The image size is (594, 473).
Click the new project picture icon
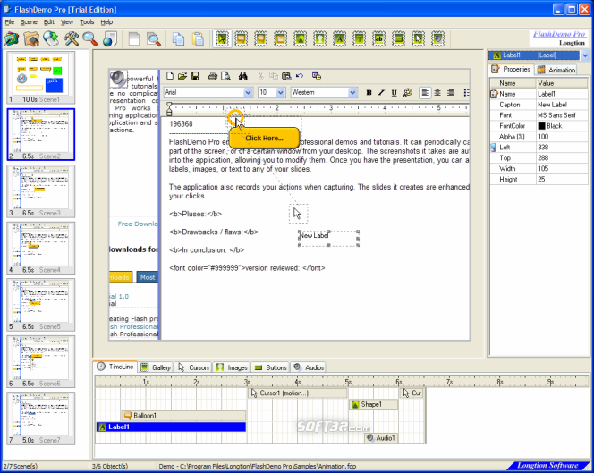tap(12, 38)
